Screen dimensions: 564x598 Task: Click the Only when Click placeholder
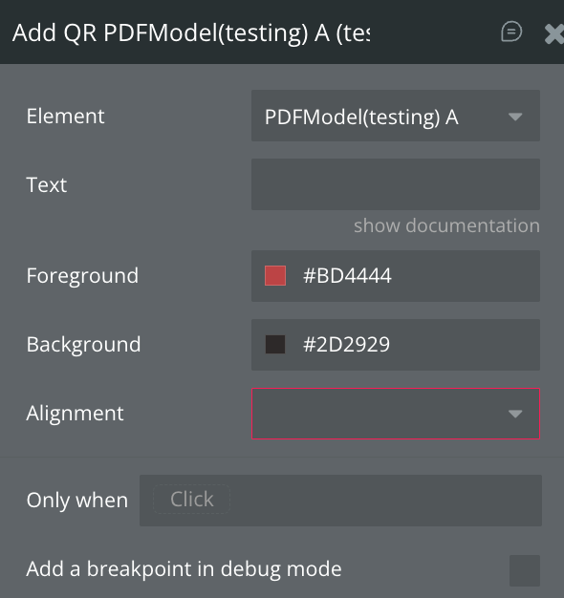coord(191,500)
